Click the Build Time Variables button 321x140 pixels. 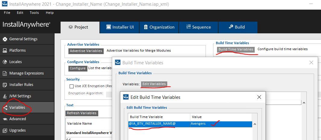point(236,49)
